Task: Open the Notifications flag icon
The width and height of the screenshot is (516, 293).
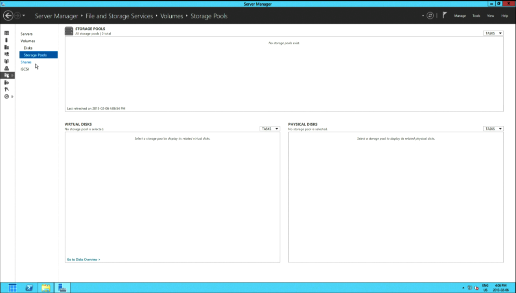Action: 444,15
